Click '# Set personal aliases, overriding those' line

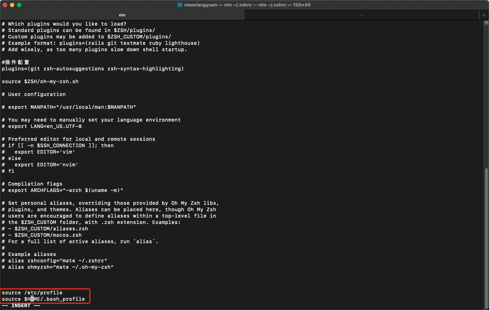pyautogui.click(x=111, y=203)
